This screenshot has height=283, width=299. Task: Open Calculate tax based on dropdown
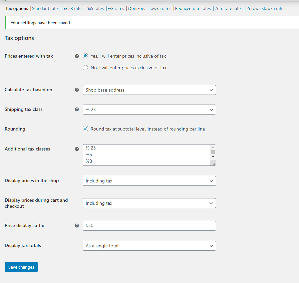(x=149, y=90)
